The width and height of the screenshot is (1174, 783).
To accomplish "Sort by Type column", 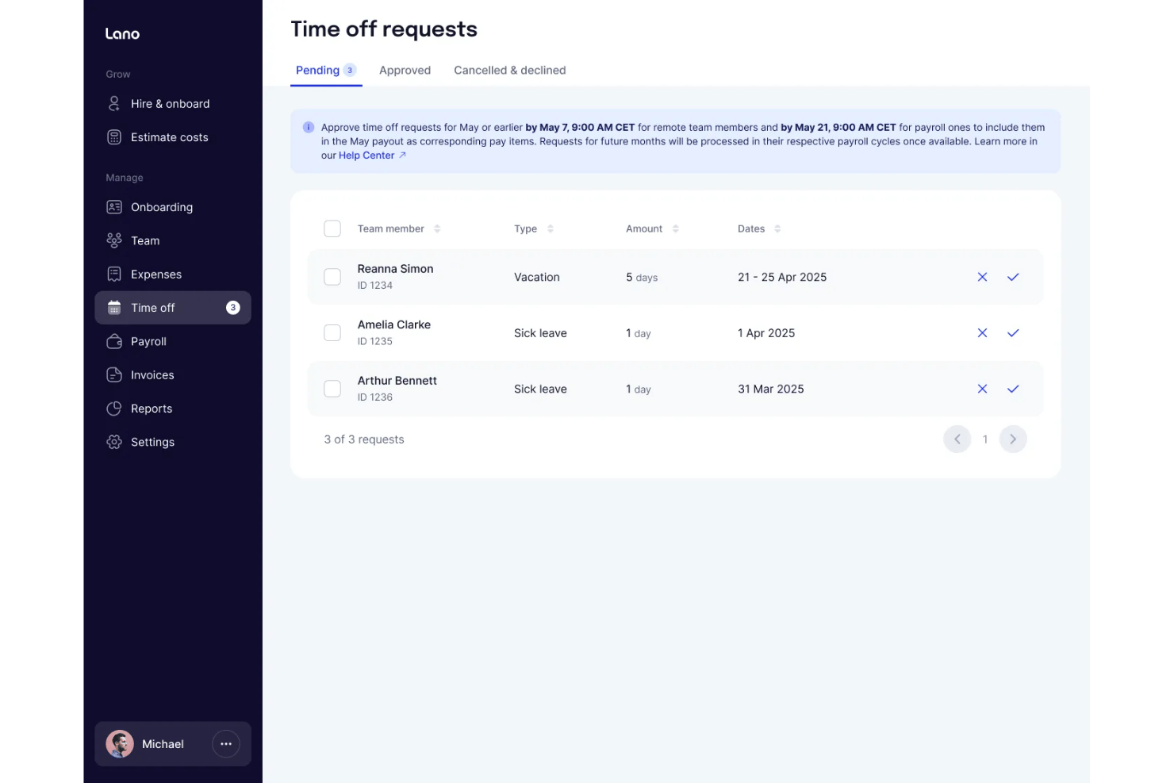I will (551, 228).
